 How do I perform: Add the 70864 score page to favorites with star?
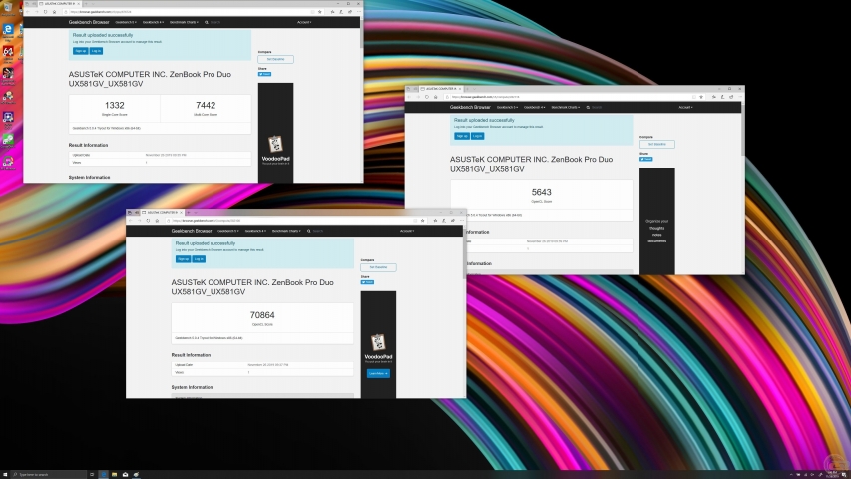click(422, 221)
